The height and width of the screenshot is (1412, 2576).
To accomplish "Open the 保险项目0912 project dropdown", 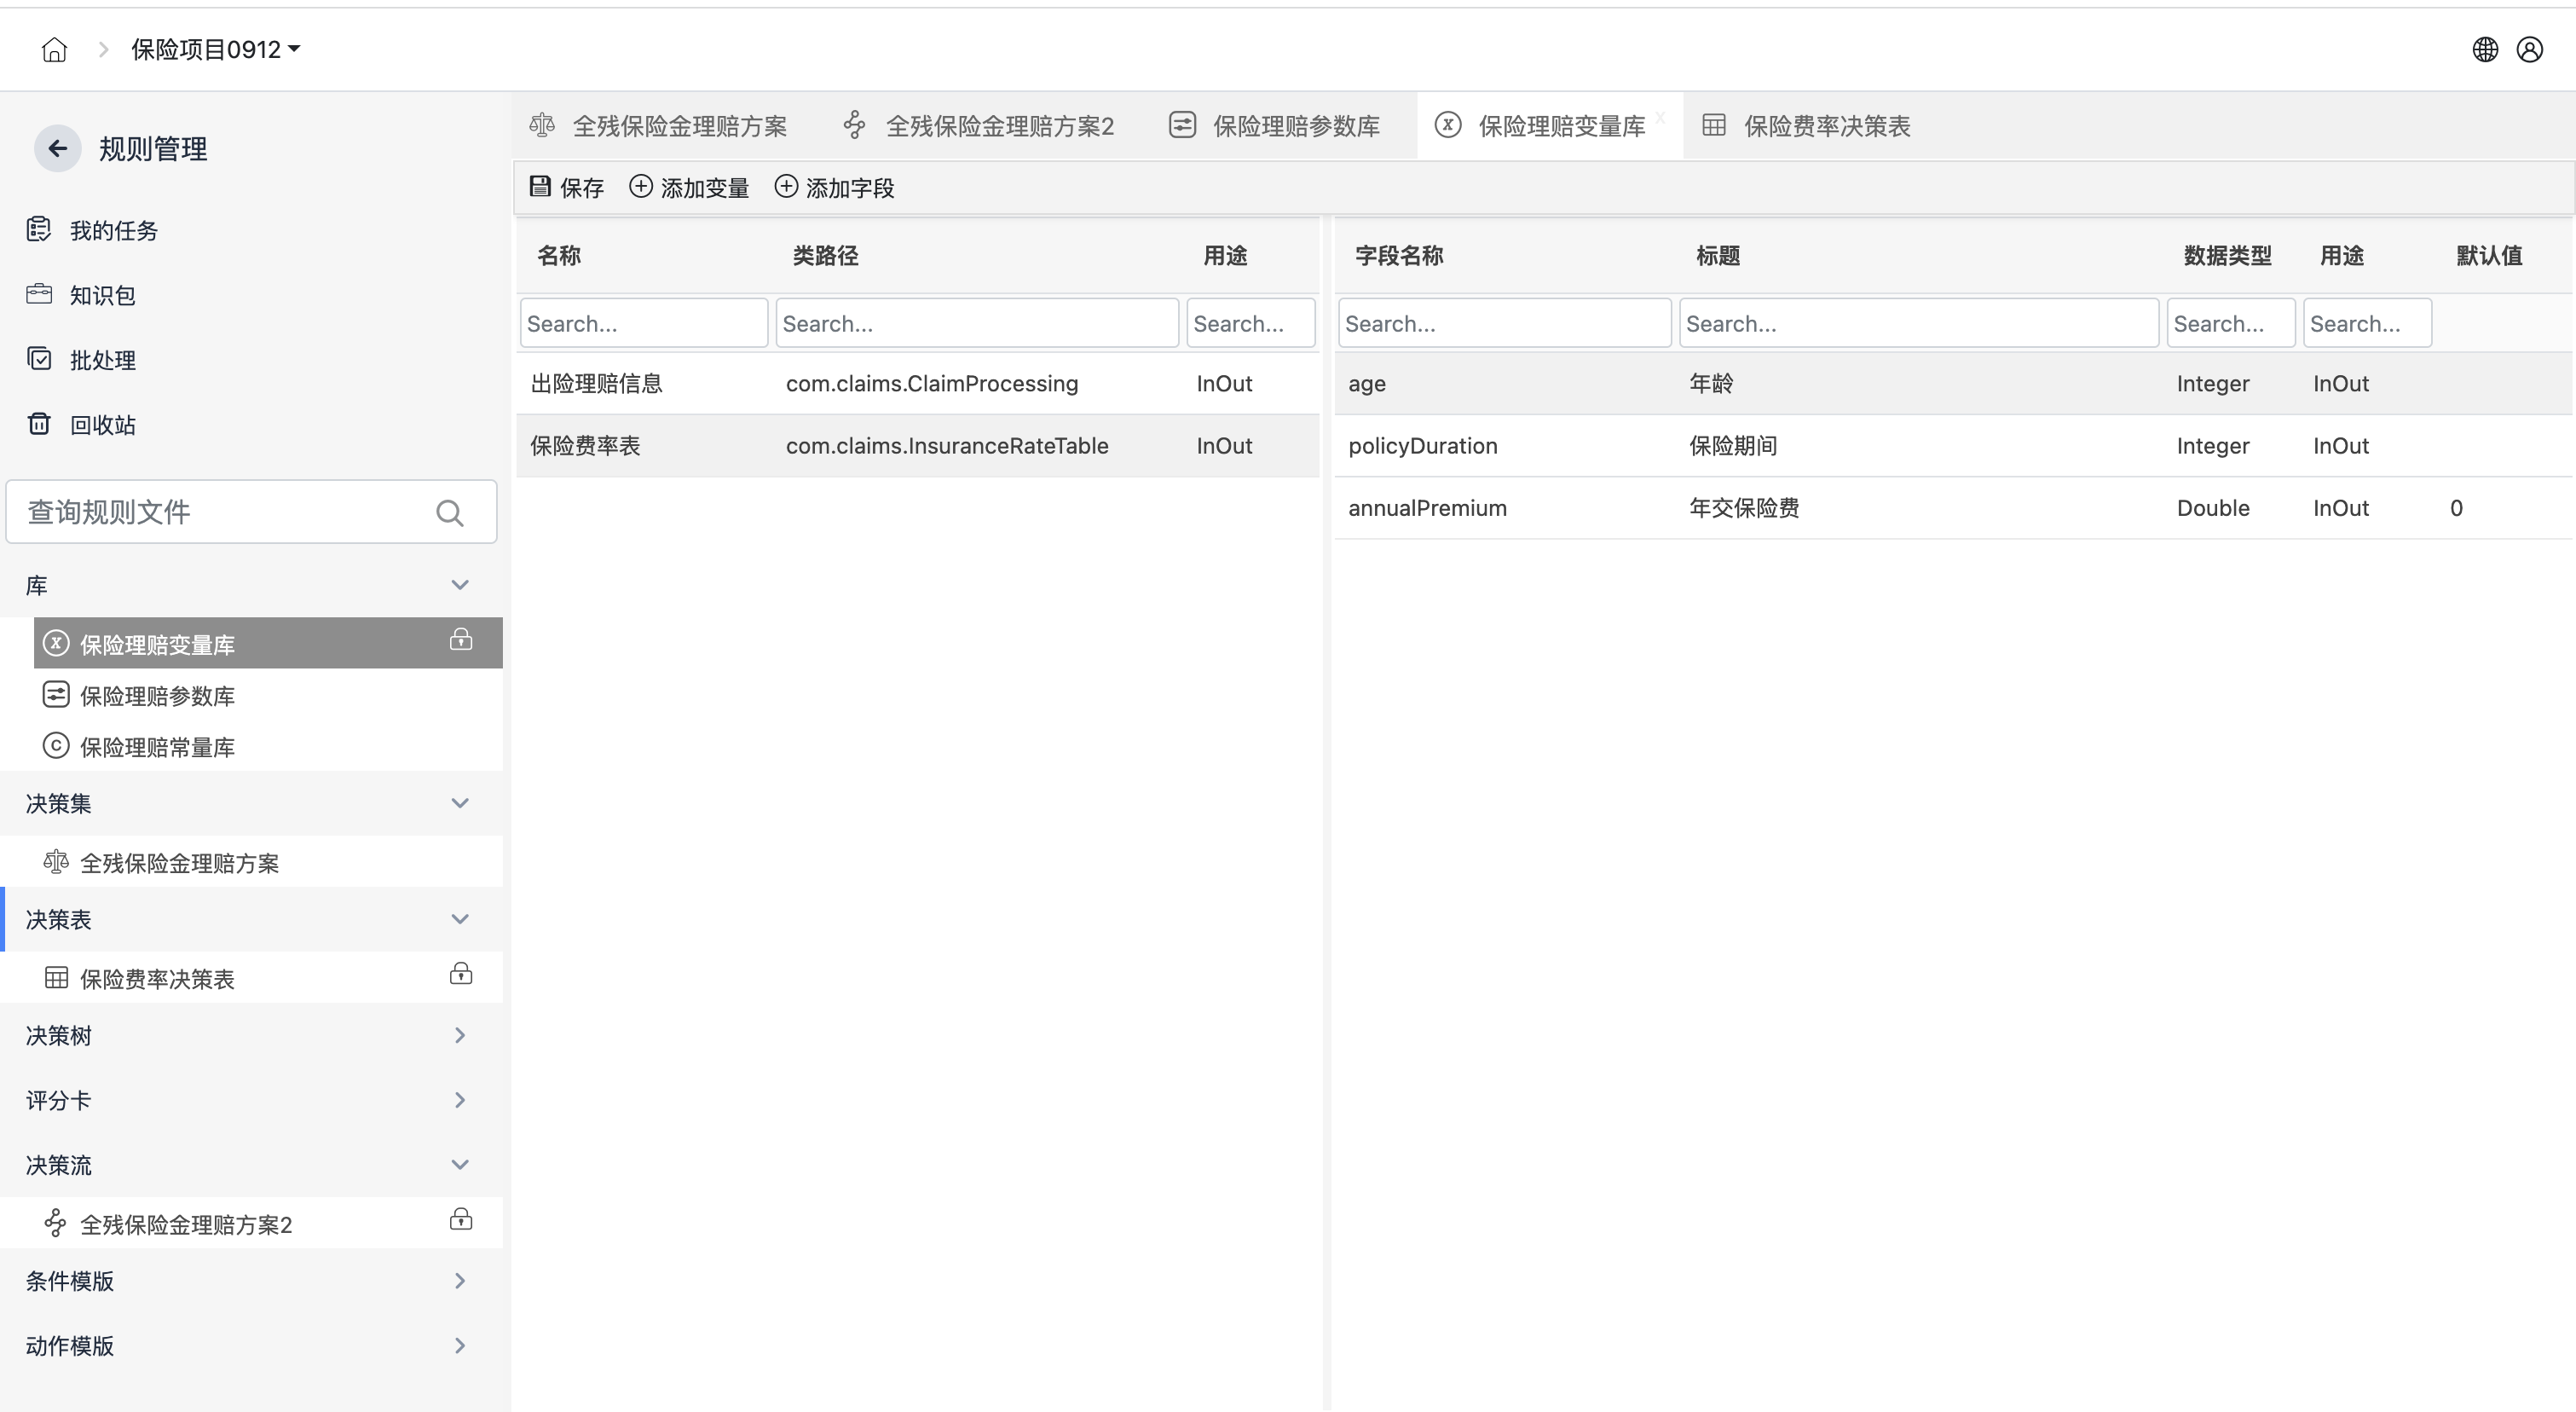I will 215,50.
